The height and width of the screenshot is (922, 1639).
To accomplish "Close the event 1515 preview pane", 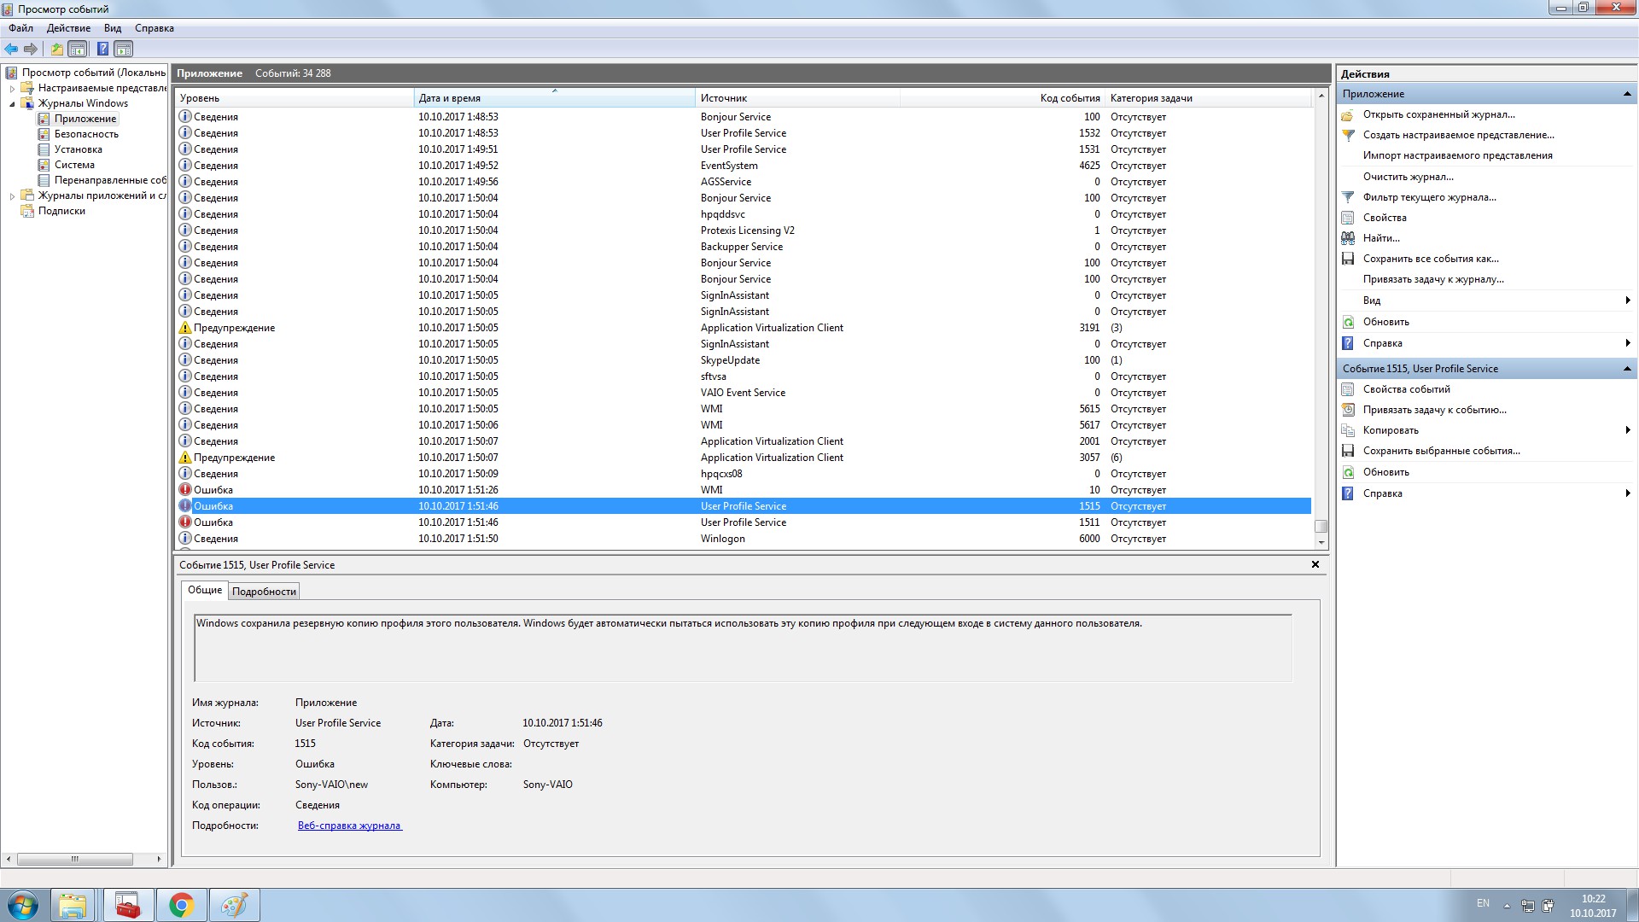I will (1315, 564).
